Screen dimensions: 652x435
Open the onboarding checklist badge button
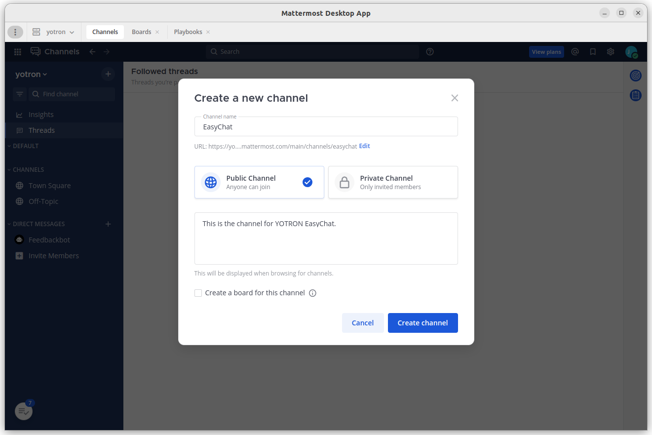(x=24, y=411)
